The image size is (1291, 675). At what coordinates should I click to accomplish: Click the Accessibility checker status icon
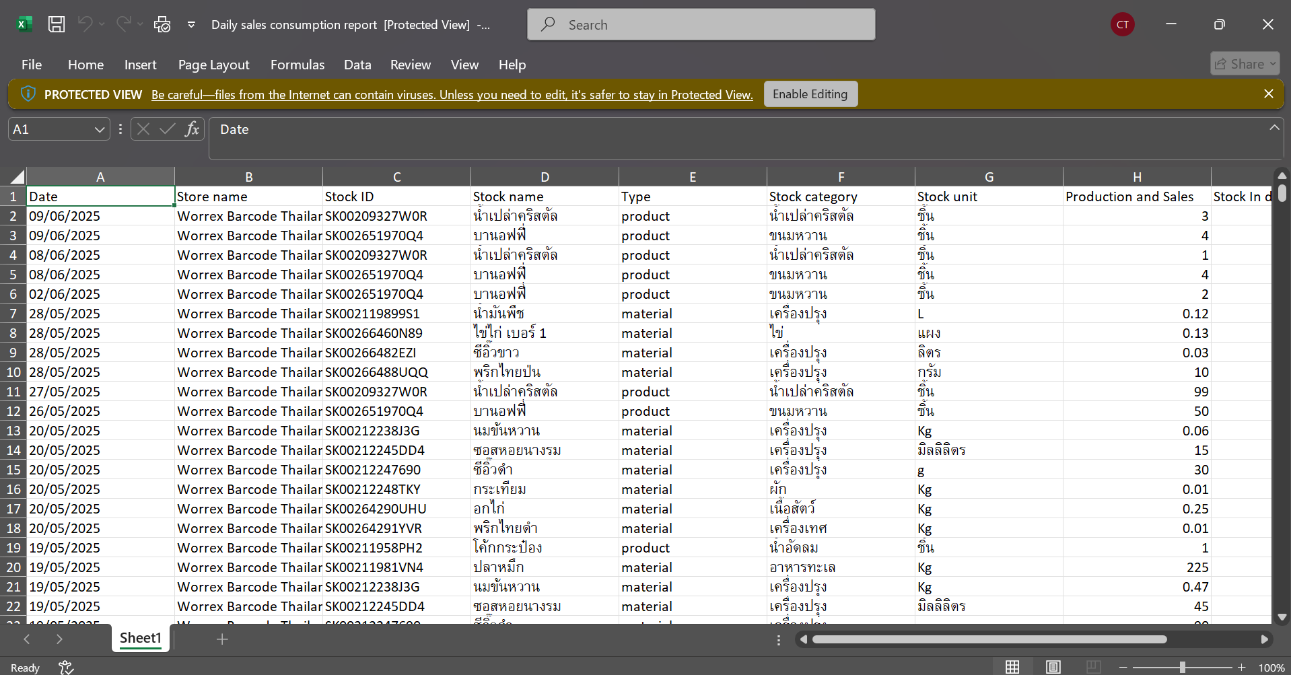tap(66, 667)
